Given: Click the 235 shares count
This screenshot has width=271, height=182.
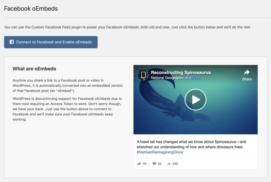Looking at the screenshot, I should pyautogui.click(x=175, y=164).
